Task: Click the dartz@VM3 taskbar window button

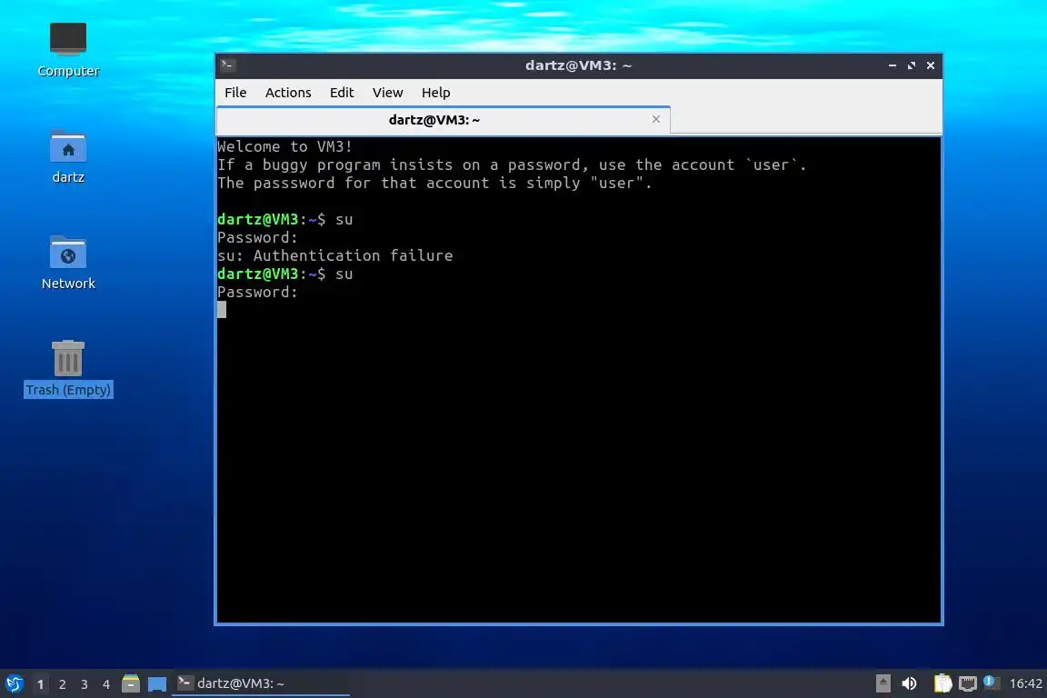Action: click(x=261, y=683)
